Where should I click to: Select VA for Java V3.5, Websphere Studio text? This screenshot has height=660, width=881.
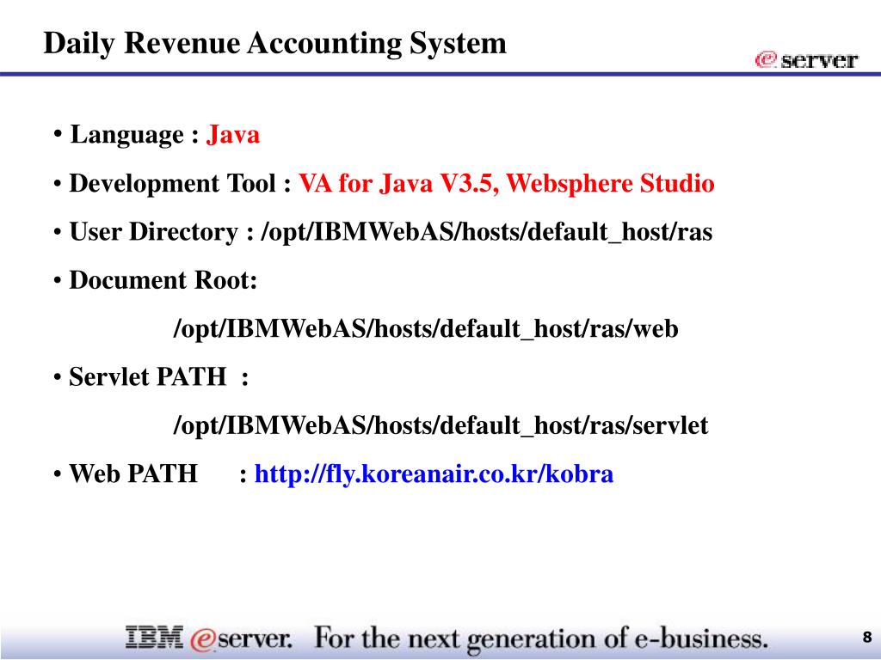(506, 184)
